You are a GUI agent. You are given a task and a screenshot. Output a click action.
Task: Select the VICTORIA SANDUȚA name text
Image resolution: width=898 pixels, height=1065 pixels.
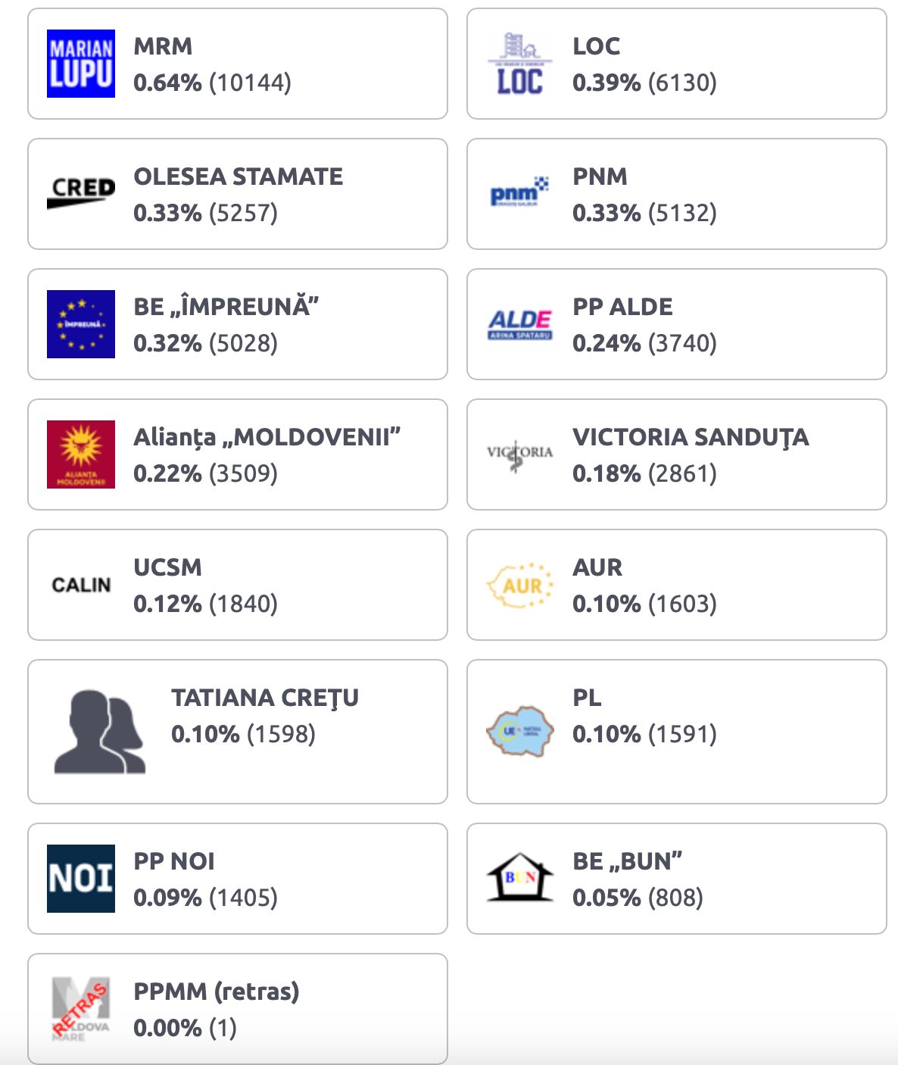click(x=691, y=438)
